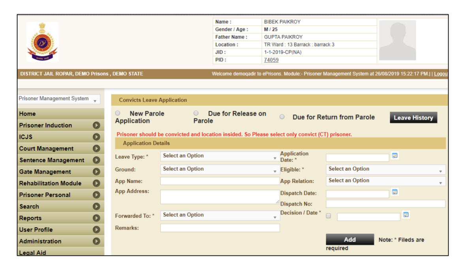Image resolution: width=462 pixels, height=270 pixels.
Task: Enable the checkbox beside Decision / Date
Action: pyautogui.click(x=328, y=215)
